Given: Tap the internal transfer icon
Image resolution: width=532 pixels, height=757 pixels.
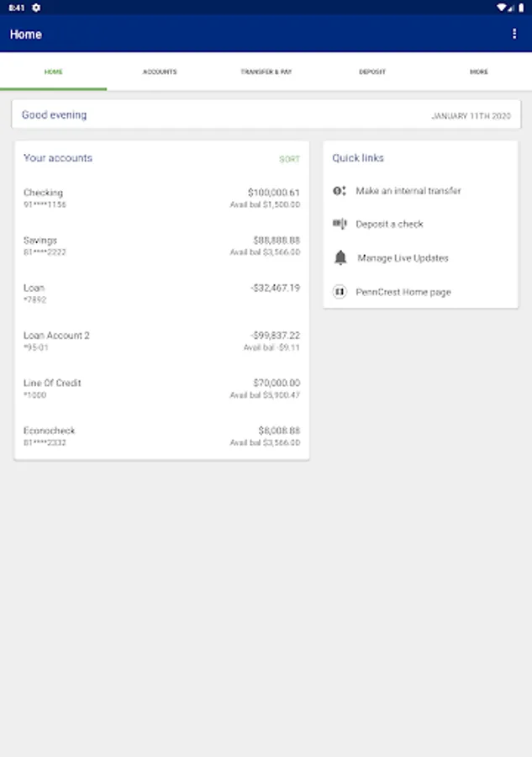Looking at the screenshot, I should coord(340,191).
